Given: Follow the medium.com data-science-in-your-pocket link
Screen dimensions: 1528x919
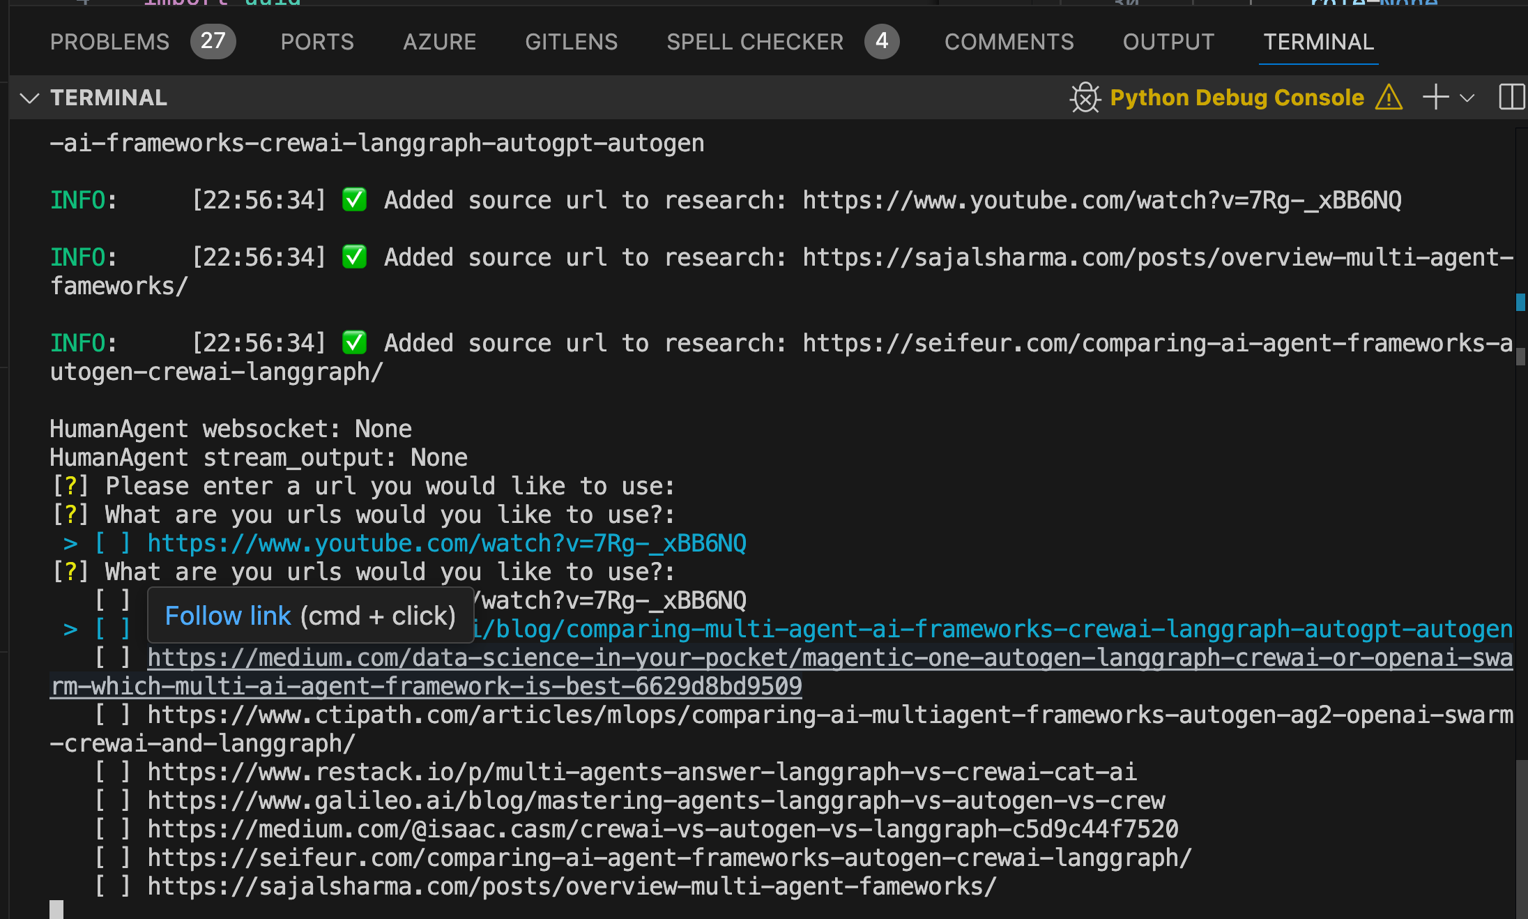Looking at the screenshot, I should tap(481, 658).
